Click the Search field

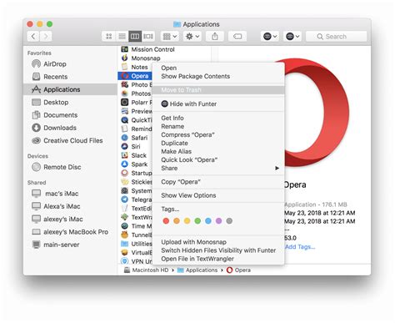click(x=336, y=37)
